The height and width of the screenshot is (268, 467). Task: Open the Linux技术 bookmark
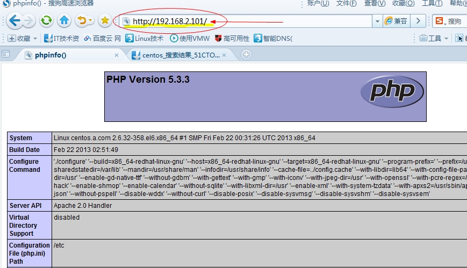(145, 39)
